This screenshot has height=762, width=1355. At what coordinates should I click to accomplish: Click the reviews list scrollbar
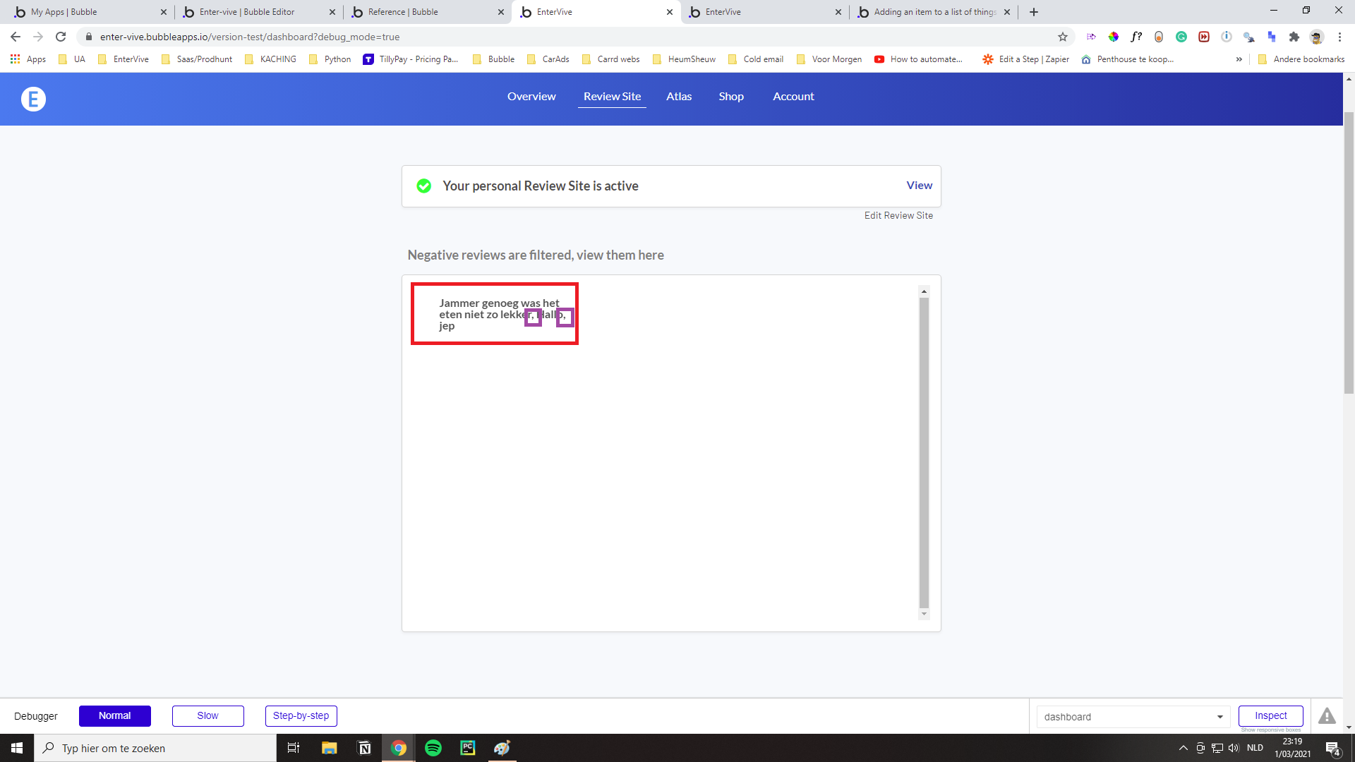click(924, 452)
